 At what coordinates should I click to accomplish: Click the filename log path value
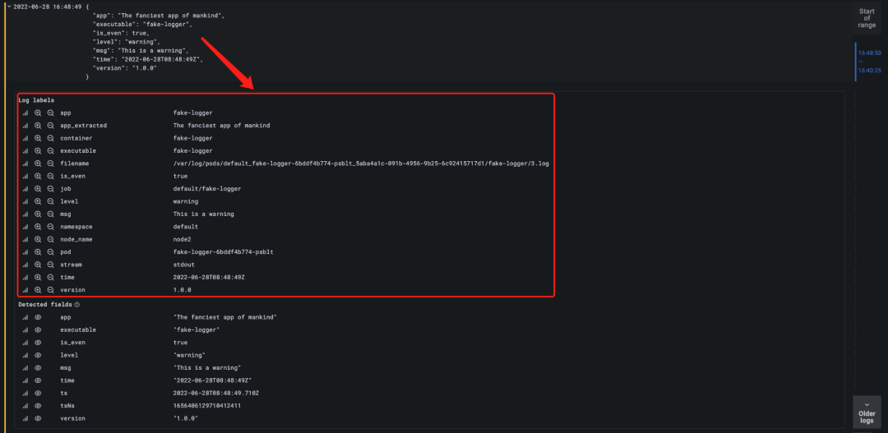point(361,164)
